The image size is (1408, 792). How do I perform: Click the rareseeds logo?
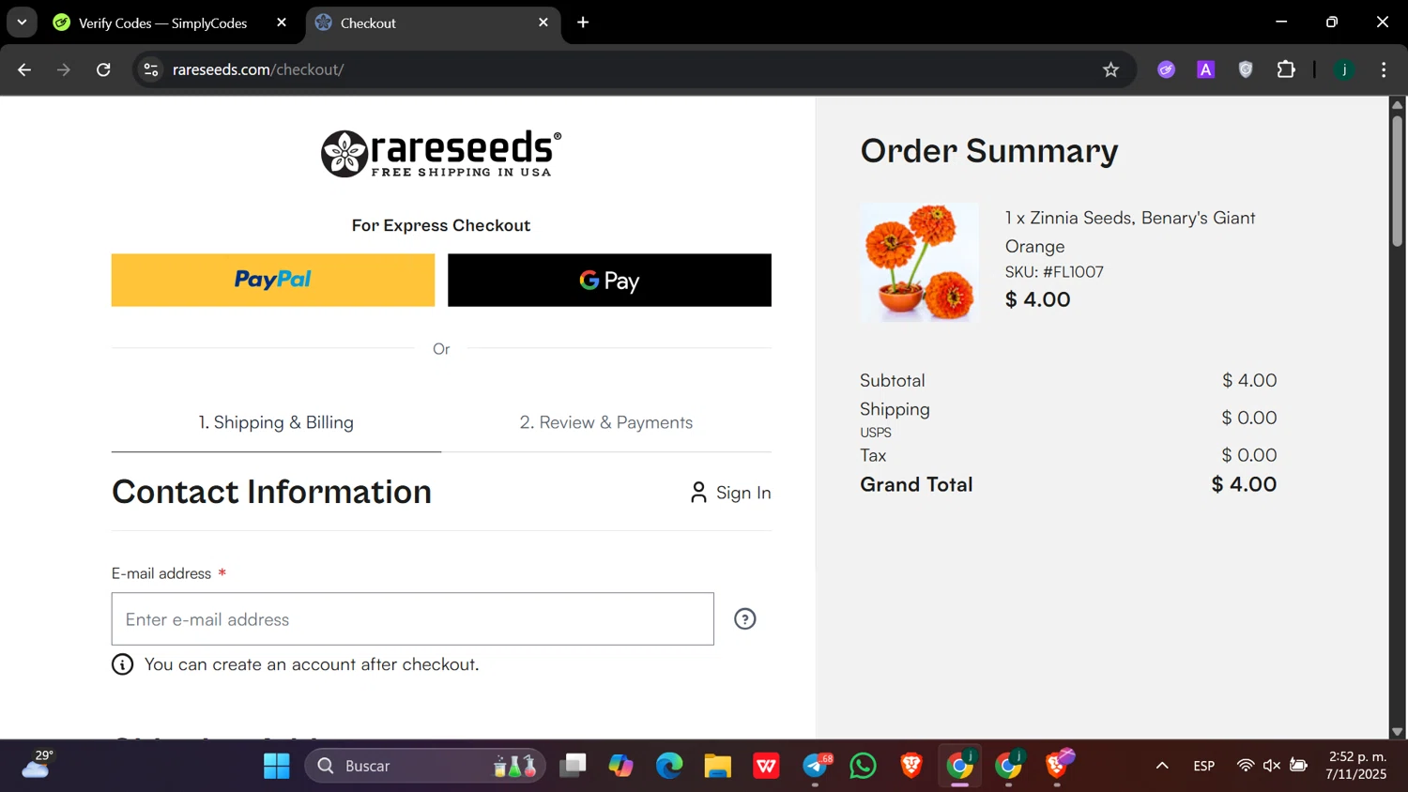point(441,153)
